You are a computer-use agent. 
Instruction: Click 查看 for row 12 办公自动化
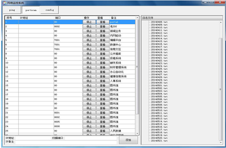(103, 72)
